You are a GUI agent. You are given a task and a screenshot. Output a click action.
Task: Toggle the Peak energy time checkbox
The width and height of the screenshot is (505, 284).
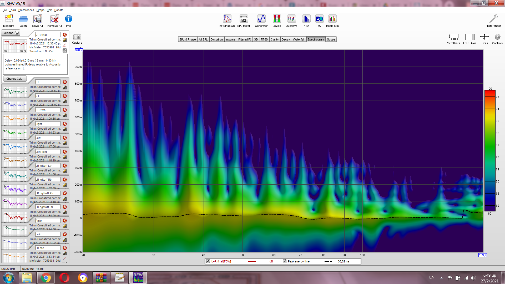click(x=285, y=261)
